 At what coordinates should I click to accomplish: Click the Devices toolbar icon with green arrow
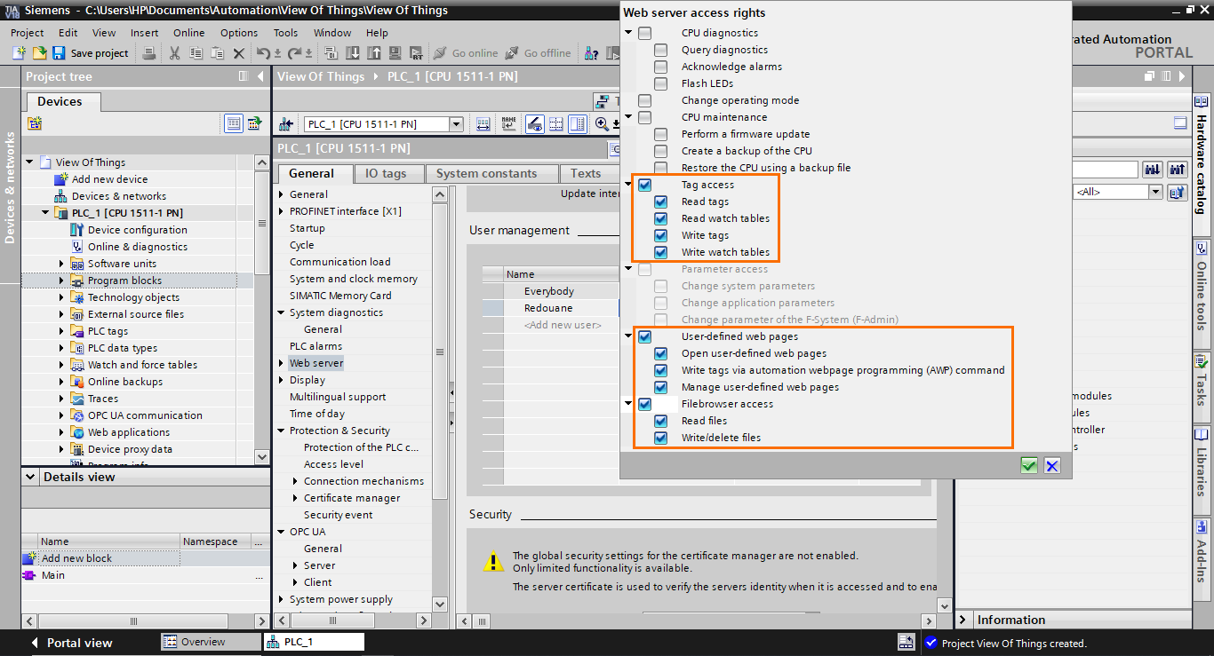(255, 123)
